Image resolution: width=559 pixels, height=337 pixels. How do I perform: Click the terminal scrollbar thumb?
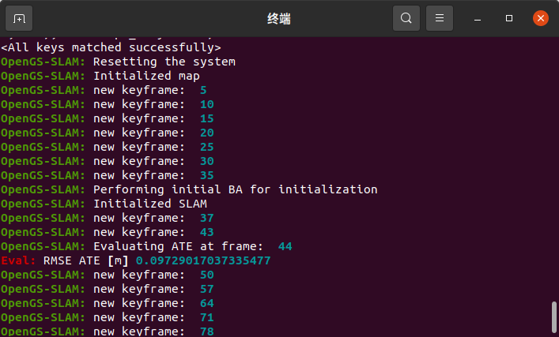pos(553,317)
